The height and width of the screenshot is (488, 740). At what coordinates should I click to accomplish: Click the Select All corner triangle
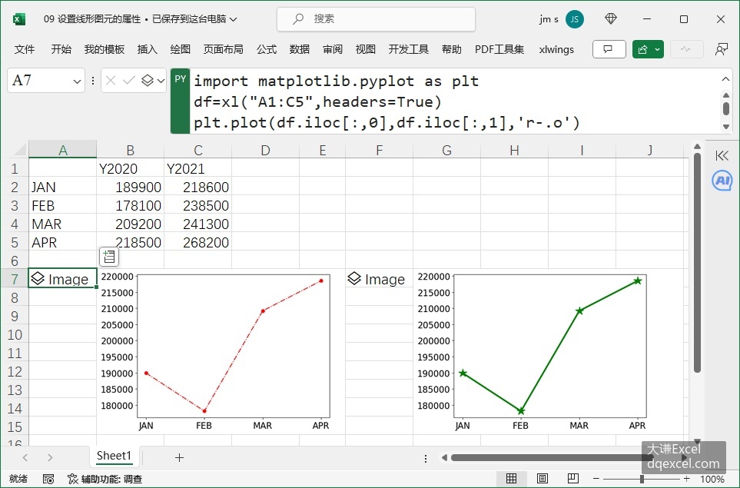point(20,150)
